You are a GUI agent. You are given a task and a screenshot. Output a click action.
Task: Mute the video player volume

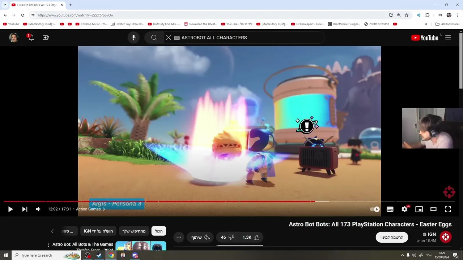(x=38, y=209)
